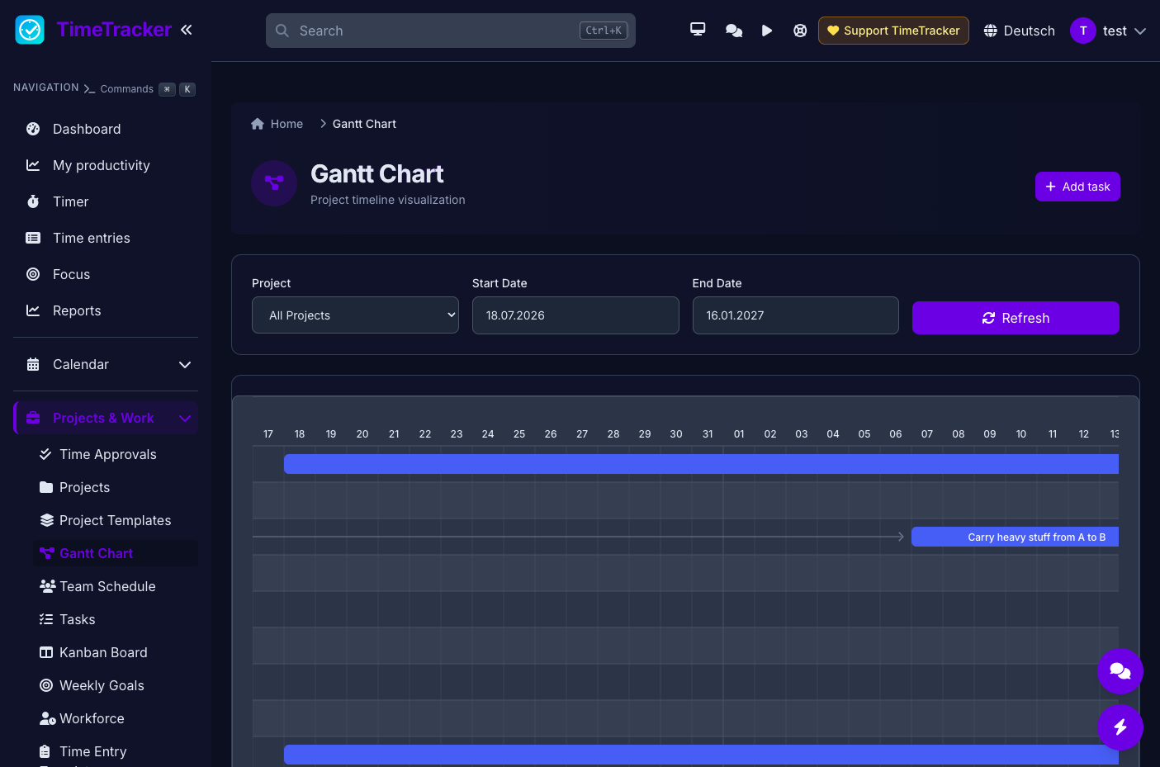Click the Projects & Work briefcase icon

[33, 418]
